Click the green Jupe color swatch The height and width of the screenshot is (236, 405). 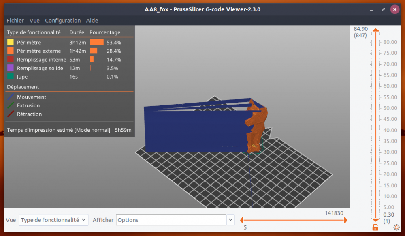click(x=11, y=77)
